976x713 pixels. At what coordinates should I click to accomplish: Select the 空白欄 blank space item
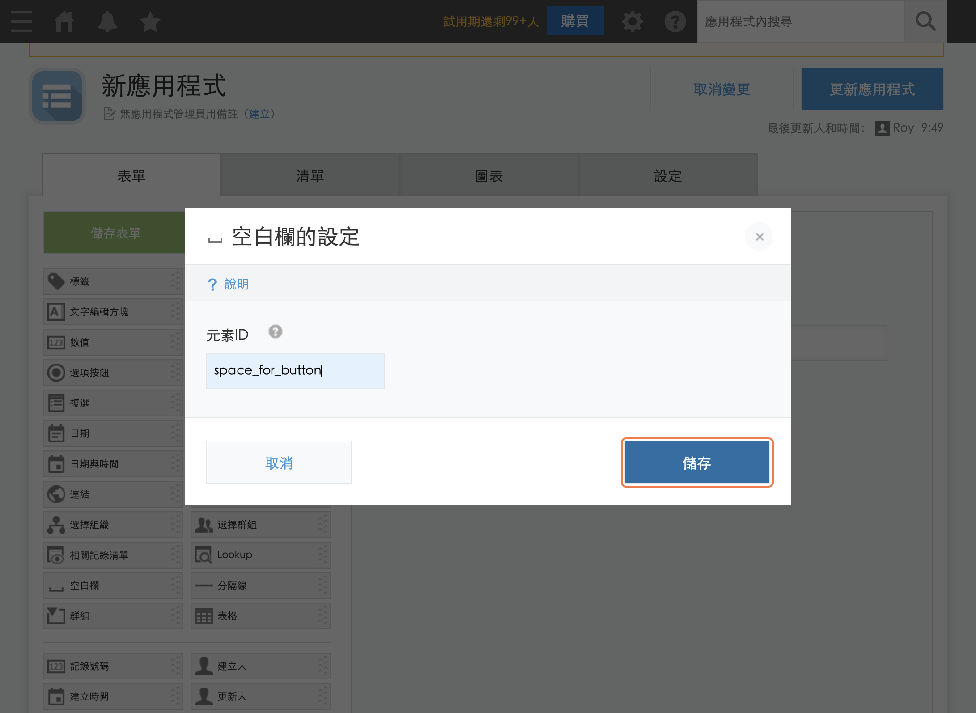(x=113, y=586)
